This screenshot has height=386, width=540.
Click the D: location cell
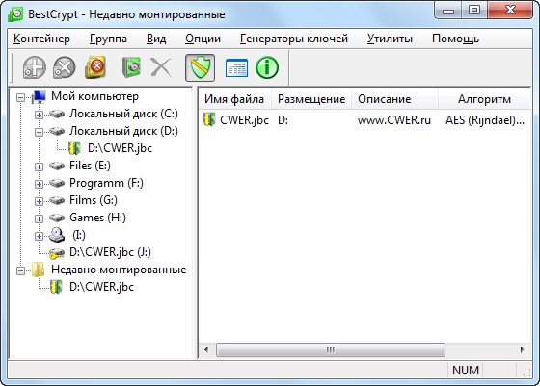283,120
